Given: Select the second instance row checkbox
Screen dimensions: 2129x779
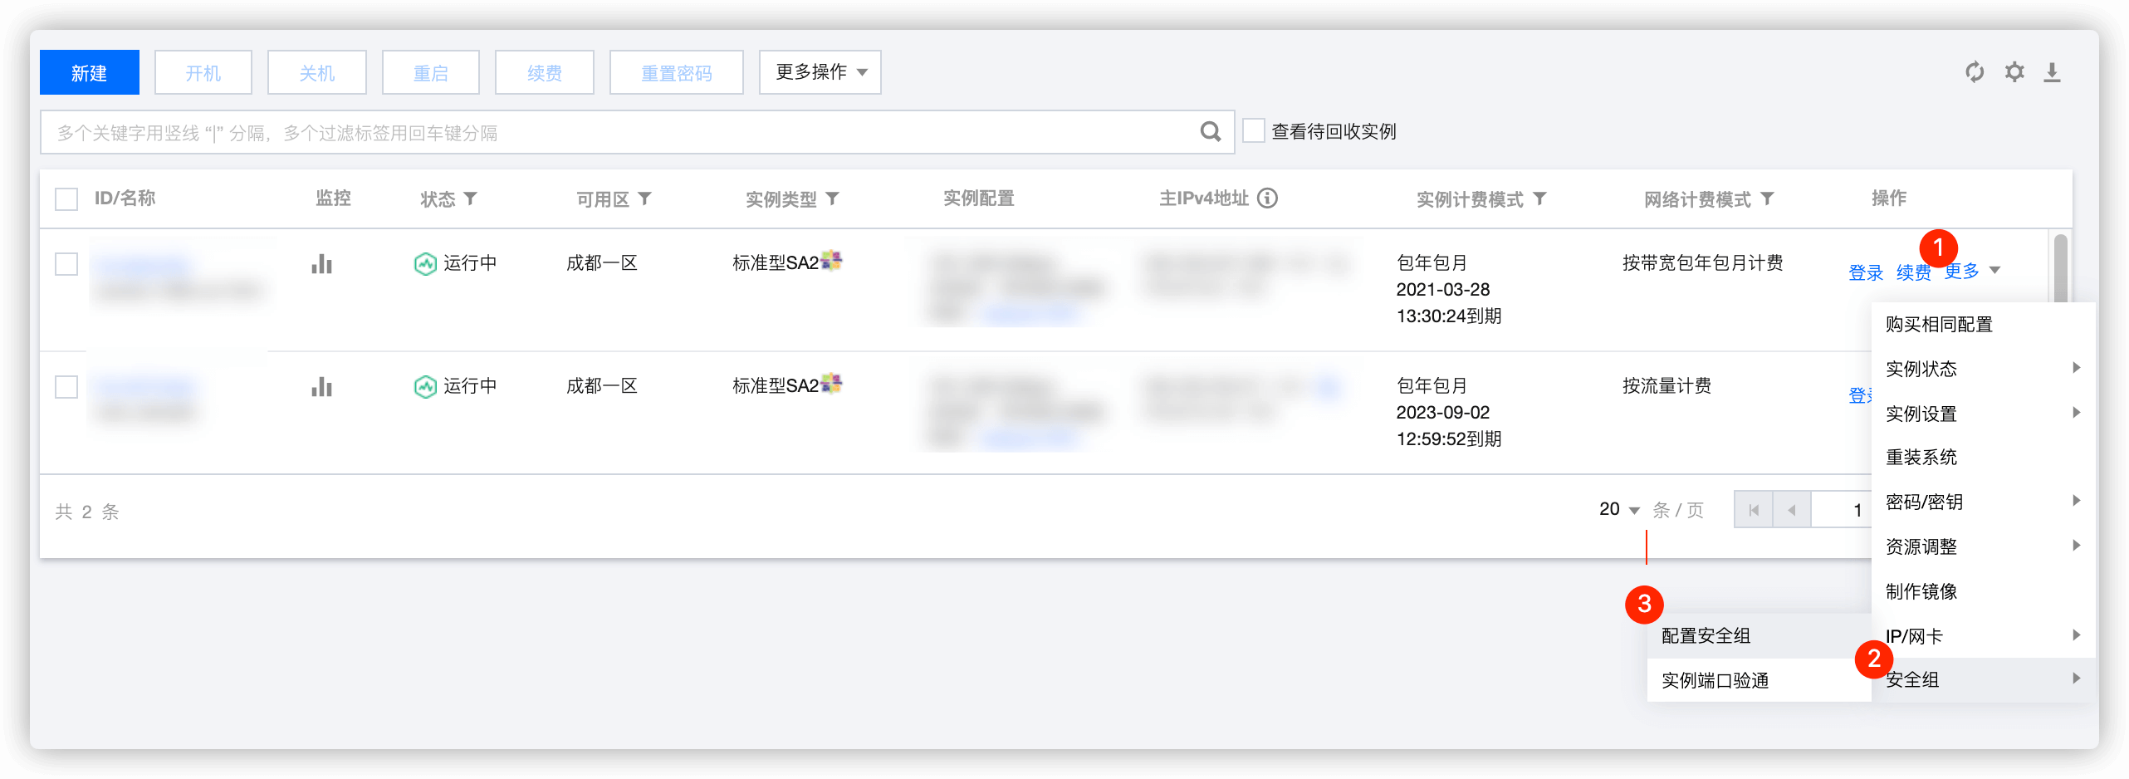Looking at the screenshot, I should point(66,387).
